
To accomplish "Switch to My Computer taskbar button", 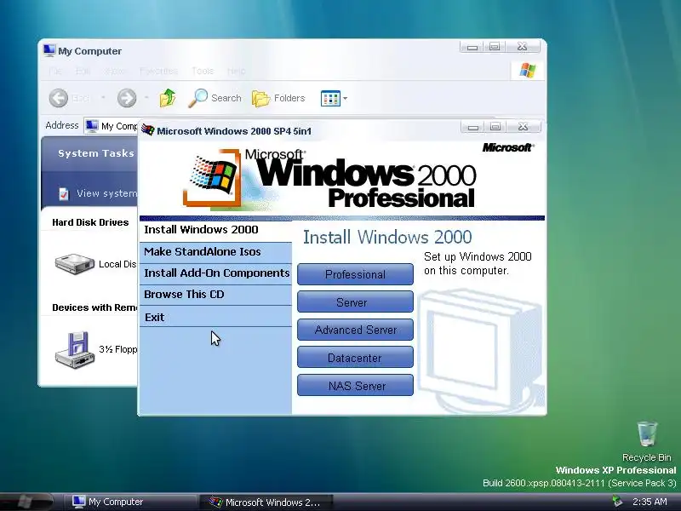I will click(x=130, y=502).
